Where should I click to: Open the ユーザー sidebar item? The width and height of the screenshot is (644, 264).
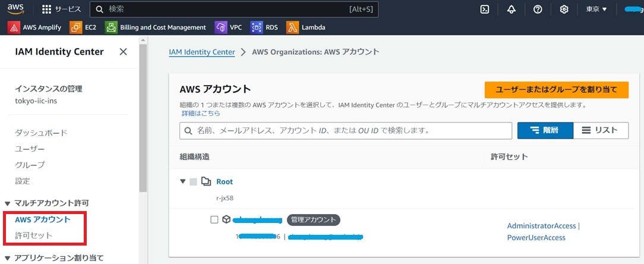(30, 149)
